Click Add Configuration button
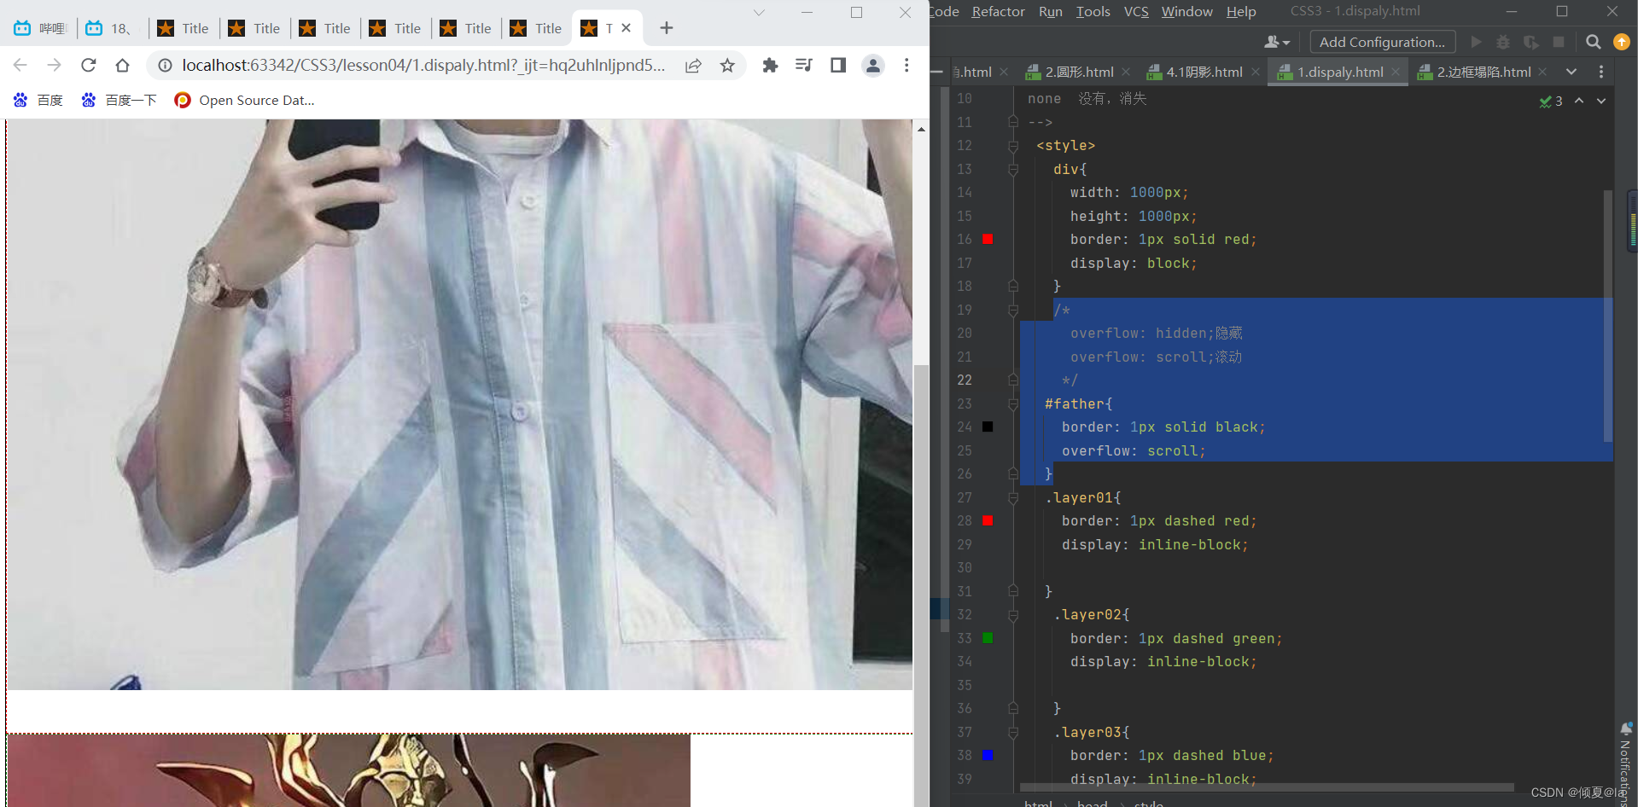 [1383, 42]
